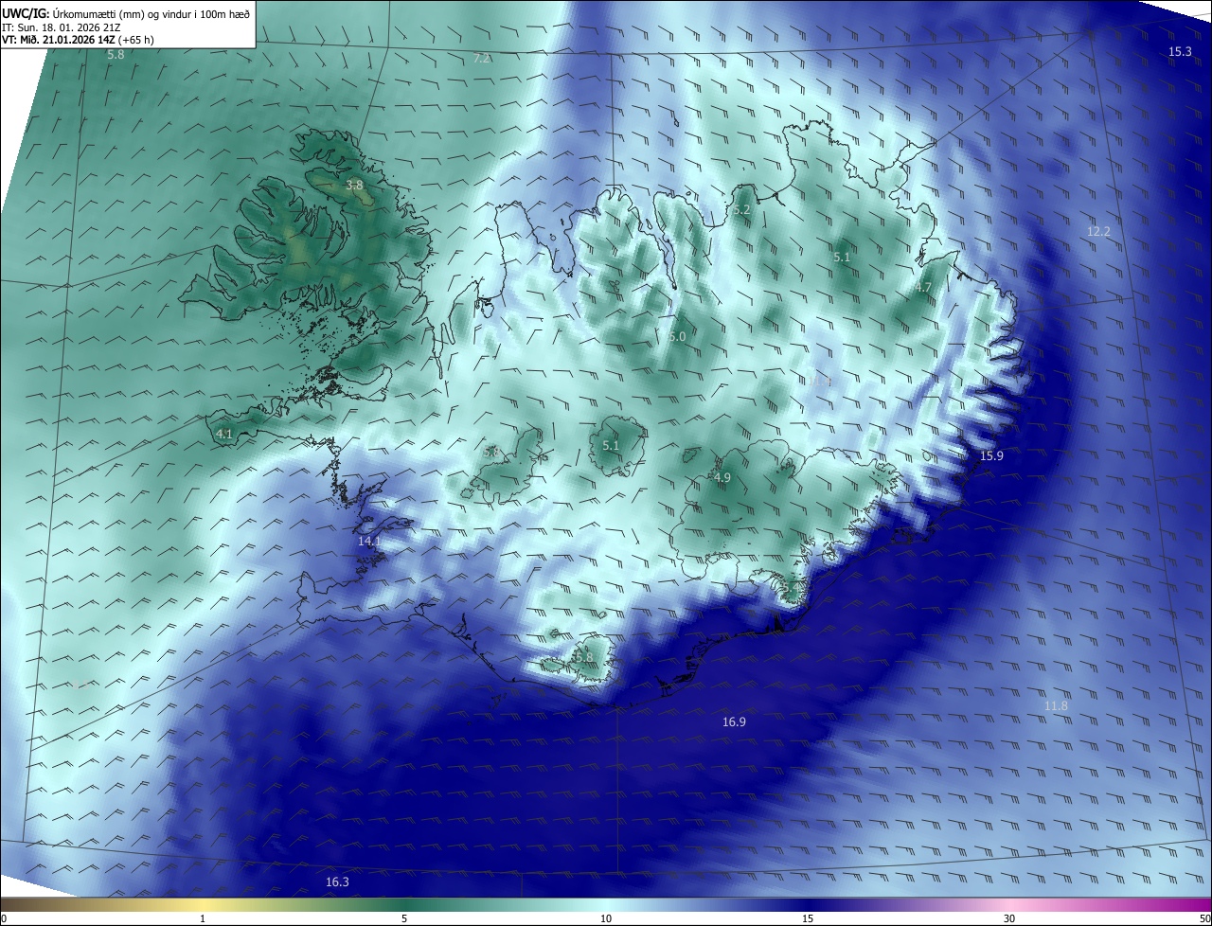The width and height of the screenshot is (1212, 926).
Task: Click the map title 'Úrkomumætti (mm) og vindur í 100m hæð'
Action: tap(151, 14)
